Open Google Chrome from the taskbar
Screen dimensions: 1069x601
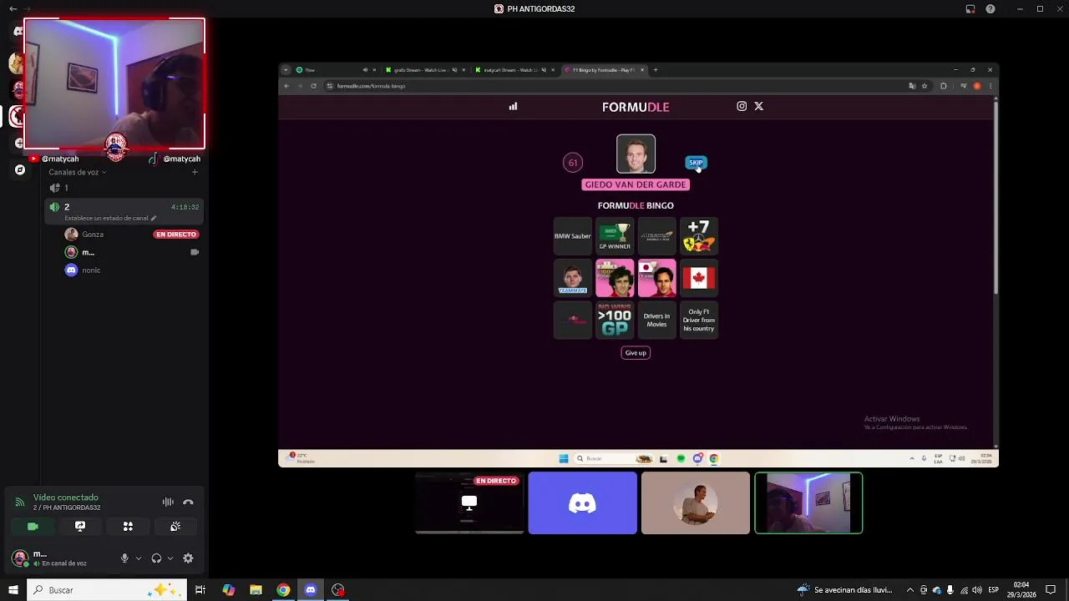(x=283, y=590)
